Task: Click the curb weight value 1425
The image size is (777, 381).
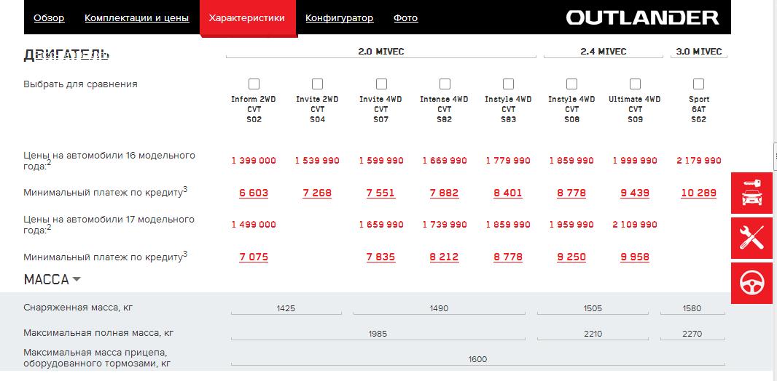Action: 286,308
